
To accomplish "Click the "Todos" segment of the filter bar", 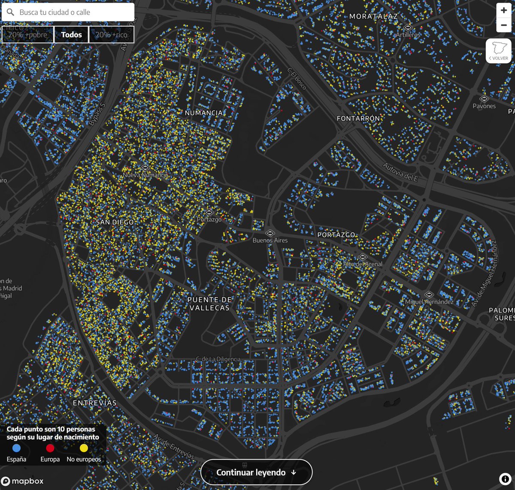I will pyautogui.click(x=71, y=34).
